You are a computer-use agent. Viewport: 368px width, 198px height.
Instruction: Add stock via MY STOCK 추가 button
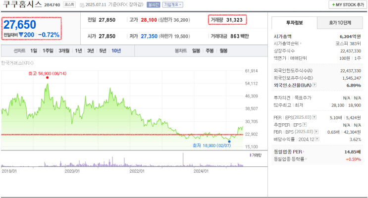click(x=348, y=4)
